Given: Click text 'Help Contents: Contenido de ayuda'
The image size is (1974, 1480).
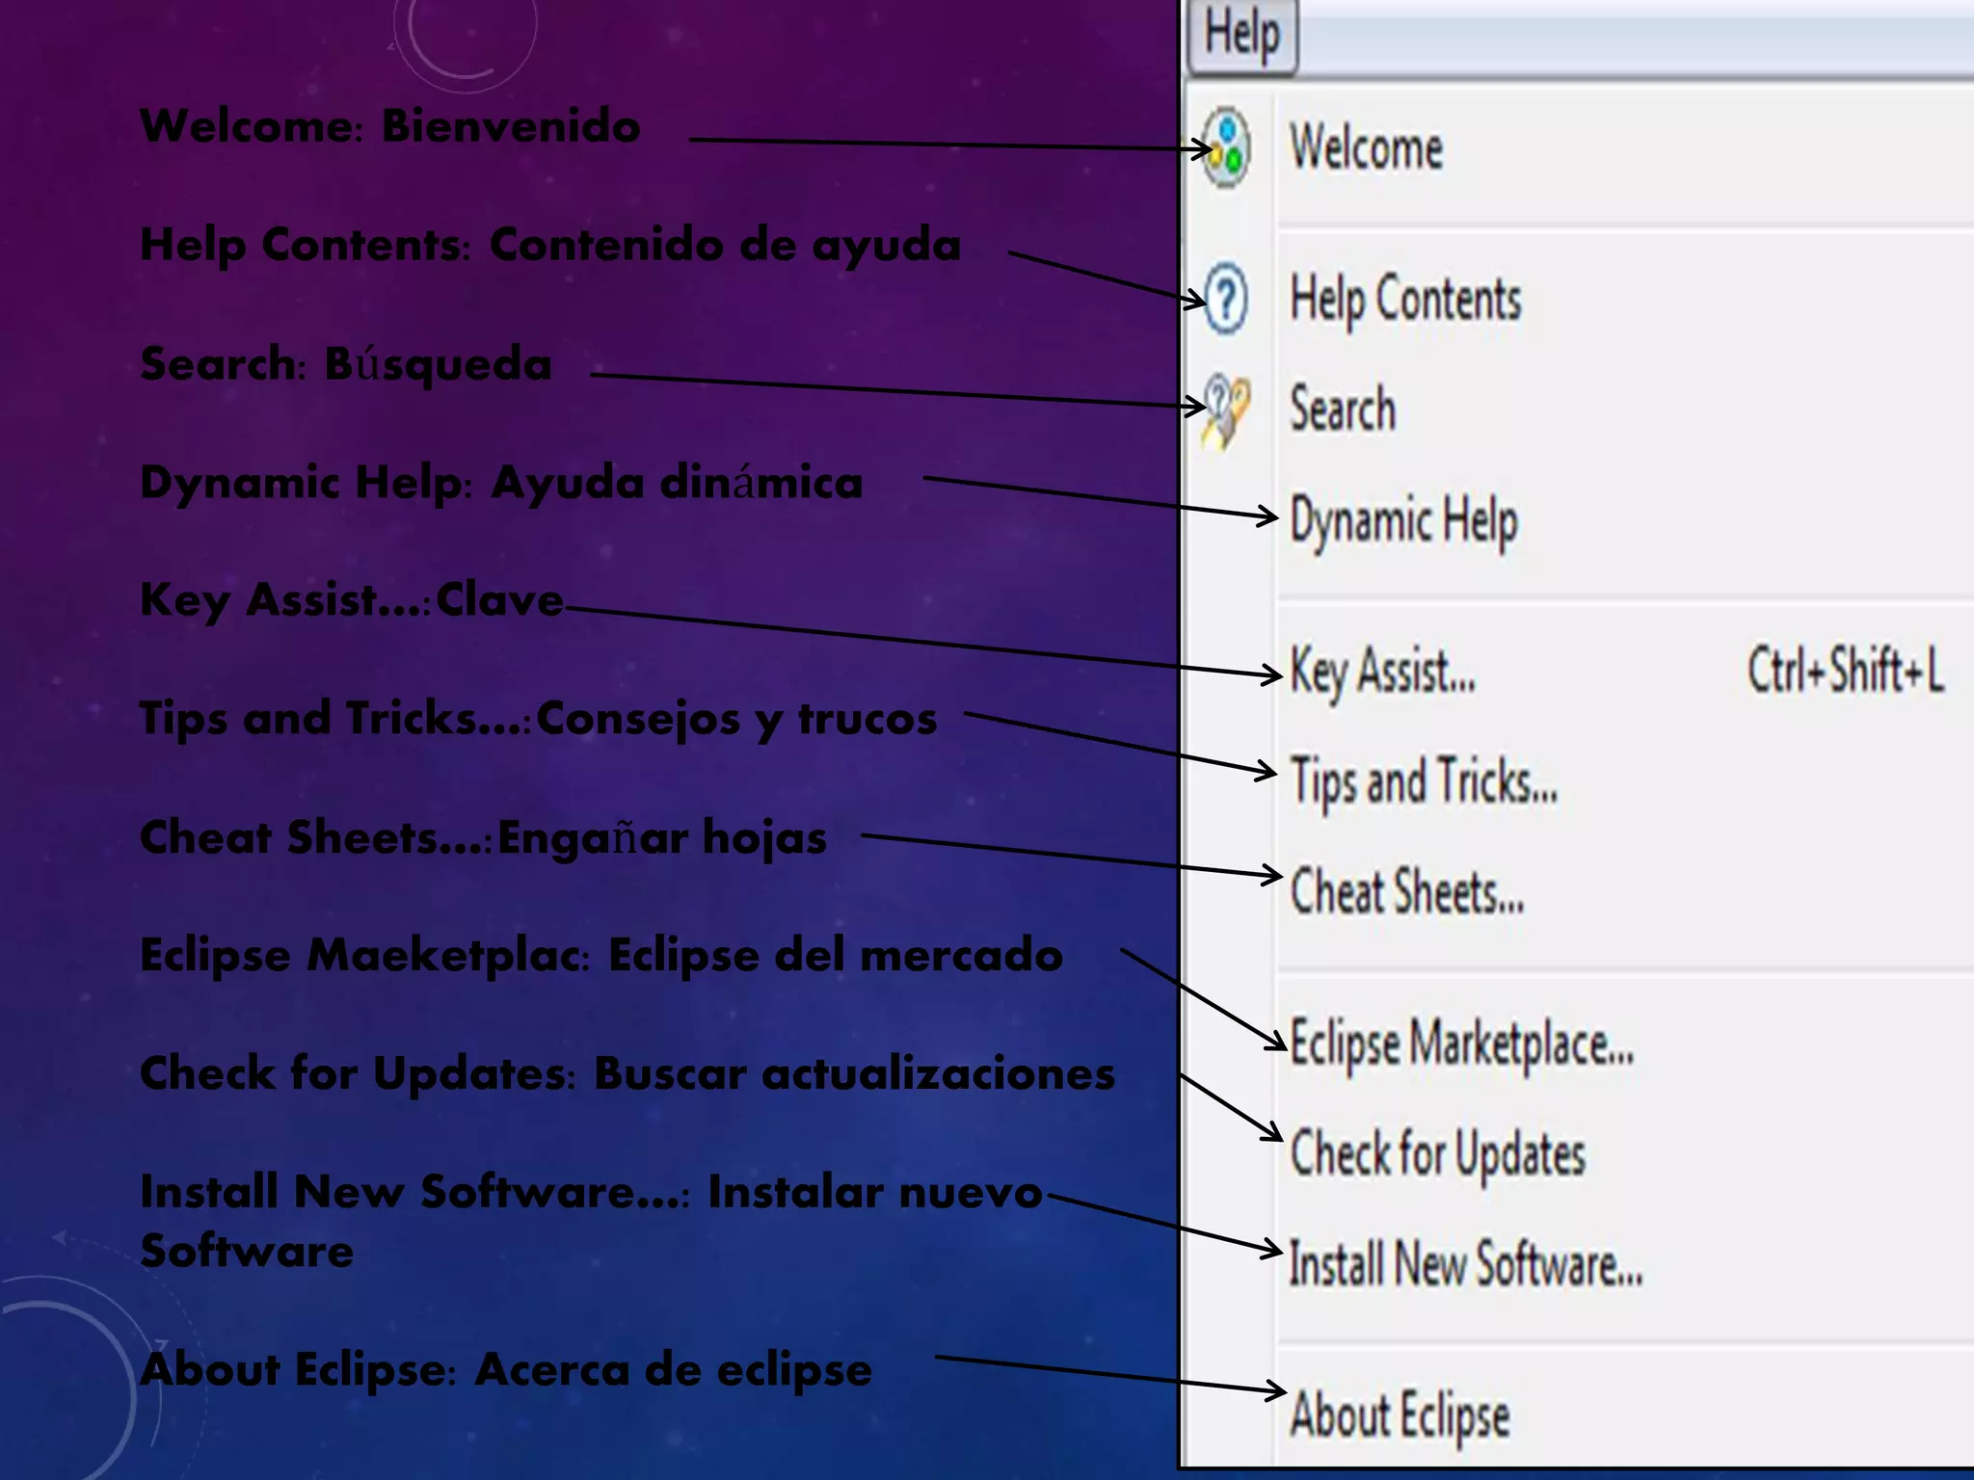Looking at the screenshot, I should [550, 246].
